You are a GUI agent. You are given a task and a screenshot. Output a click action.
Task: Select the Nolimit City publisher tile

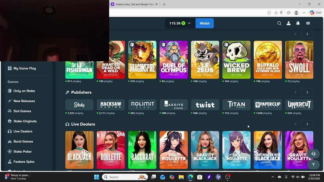click(142, 105)
